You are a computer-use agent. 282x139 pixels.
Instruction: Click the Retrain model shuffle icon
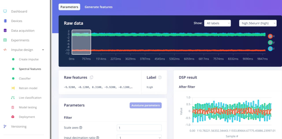tap(13, 88)
